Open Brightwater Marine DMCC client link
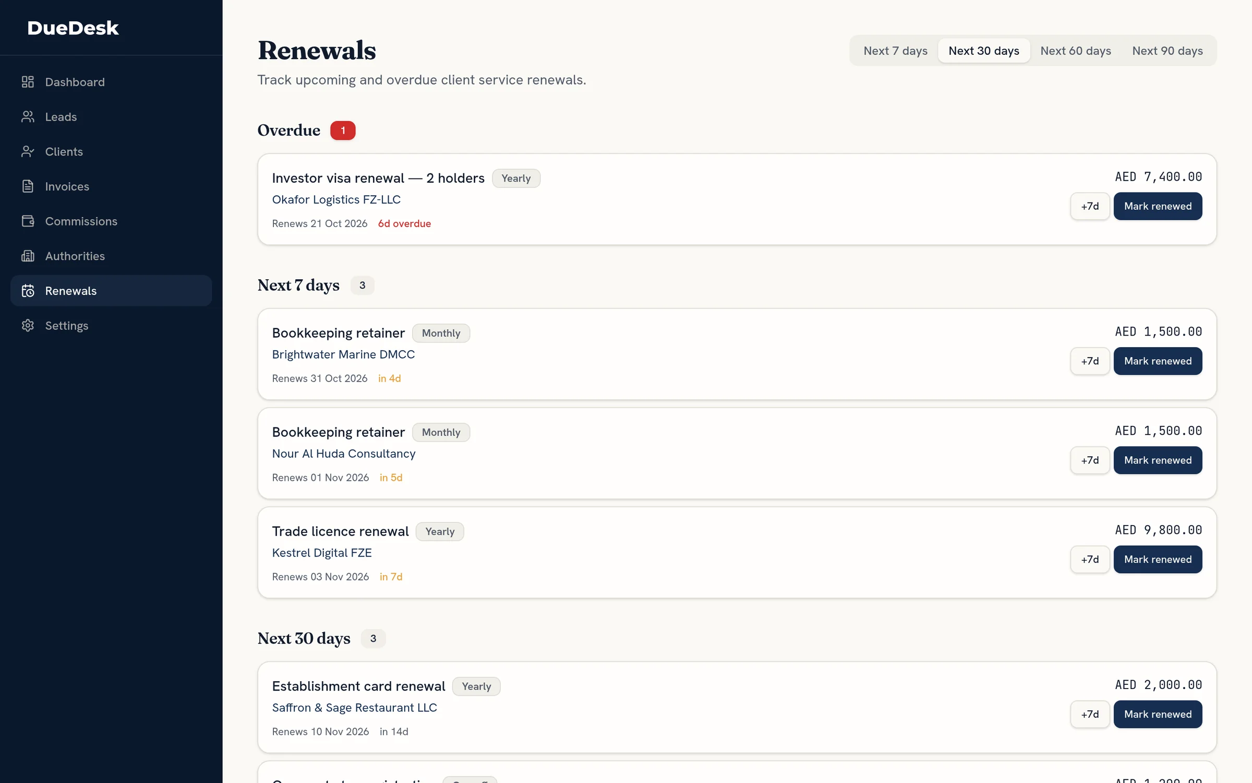The height and width of the screenshot is (783, 1252). pyautogui.click(x=343, y=354)
